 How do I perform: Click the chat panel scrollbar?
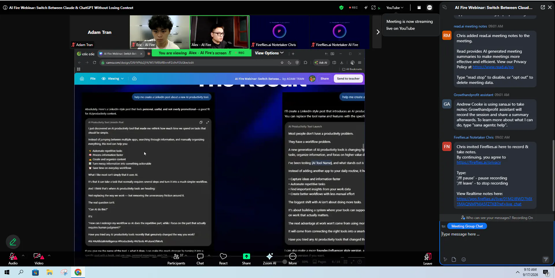pos(553,175)
